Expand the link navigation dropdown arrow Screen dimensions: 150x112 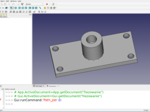pyautogui.click(x=57, y=8)
